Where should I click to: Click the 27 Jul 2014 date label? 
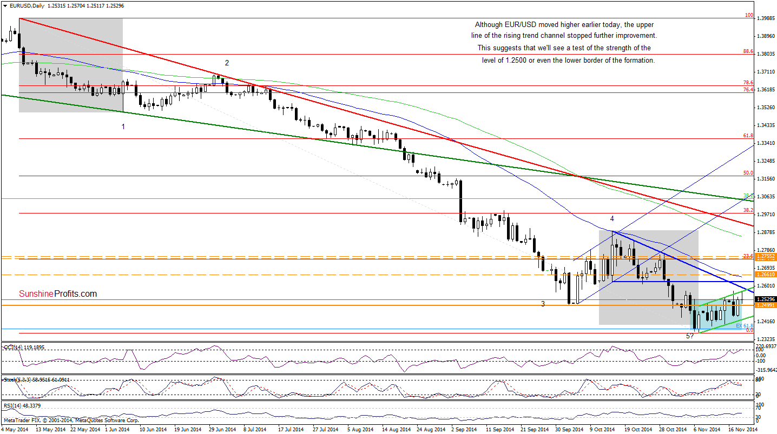pos(325,430)
